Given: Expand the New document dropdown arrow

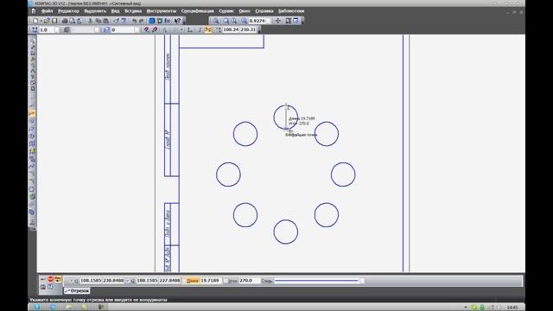Looking at the screenshot, I should pyautogui.click(x=41, y=21).
